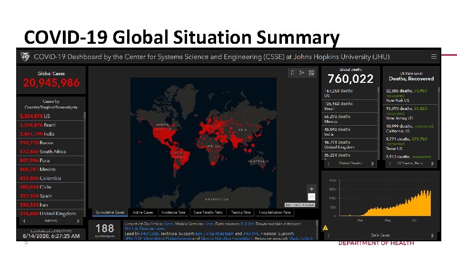This screenshot has width=457, height=257.
Task: Open the Esri Living Atlas team link
Action: (215, 233)
